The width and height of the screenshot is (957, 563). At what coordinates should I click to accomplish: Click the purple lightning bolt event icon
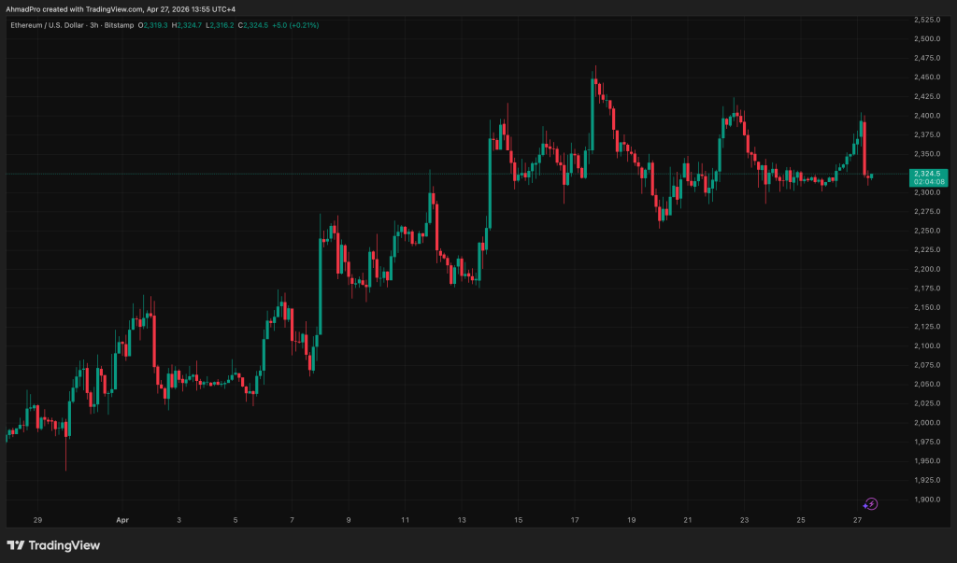[x=871, y=503]
